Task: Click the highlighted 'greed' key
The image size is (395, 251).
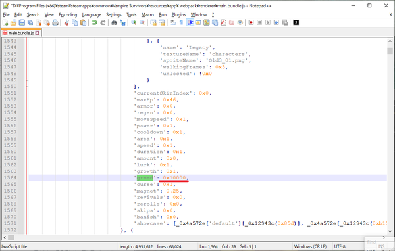Action: 145,178
